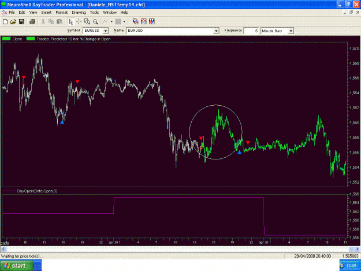Click the Paste clipboard icon

click(59, 21)
